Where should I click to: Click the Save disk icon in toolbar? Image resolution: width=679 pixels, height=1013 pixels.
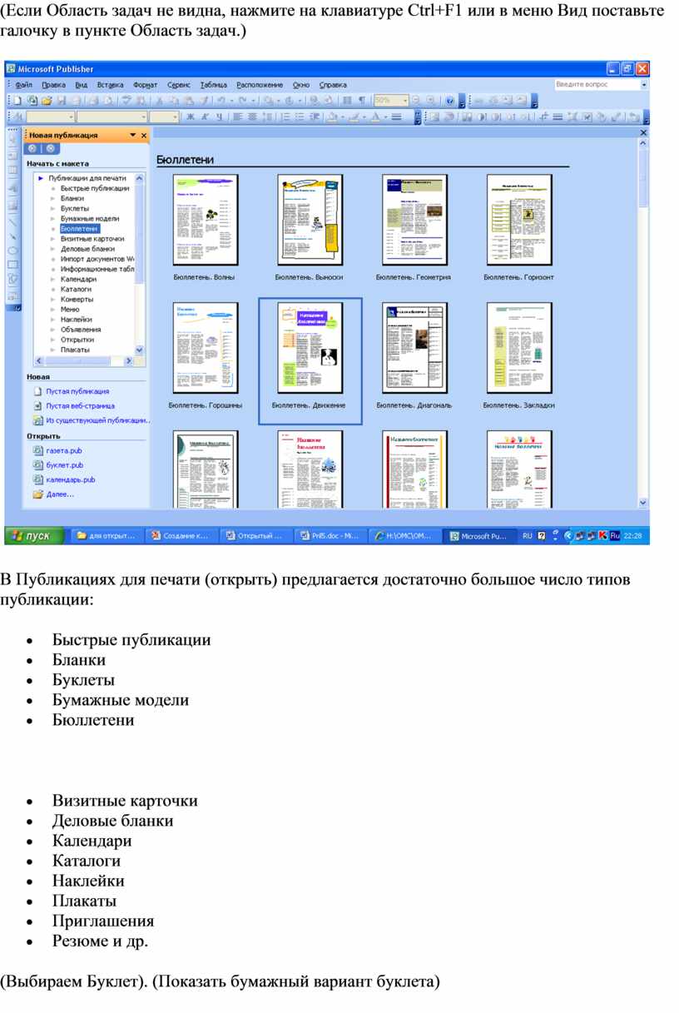pos(62,101)
